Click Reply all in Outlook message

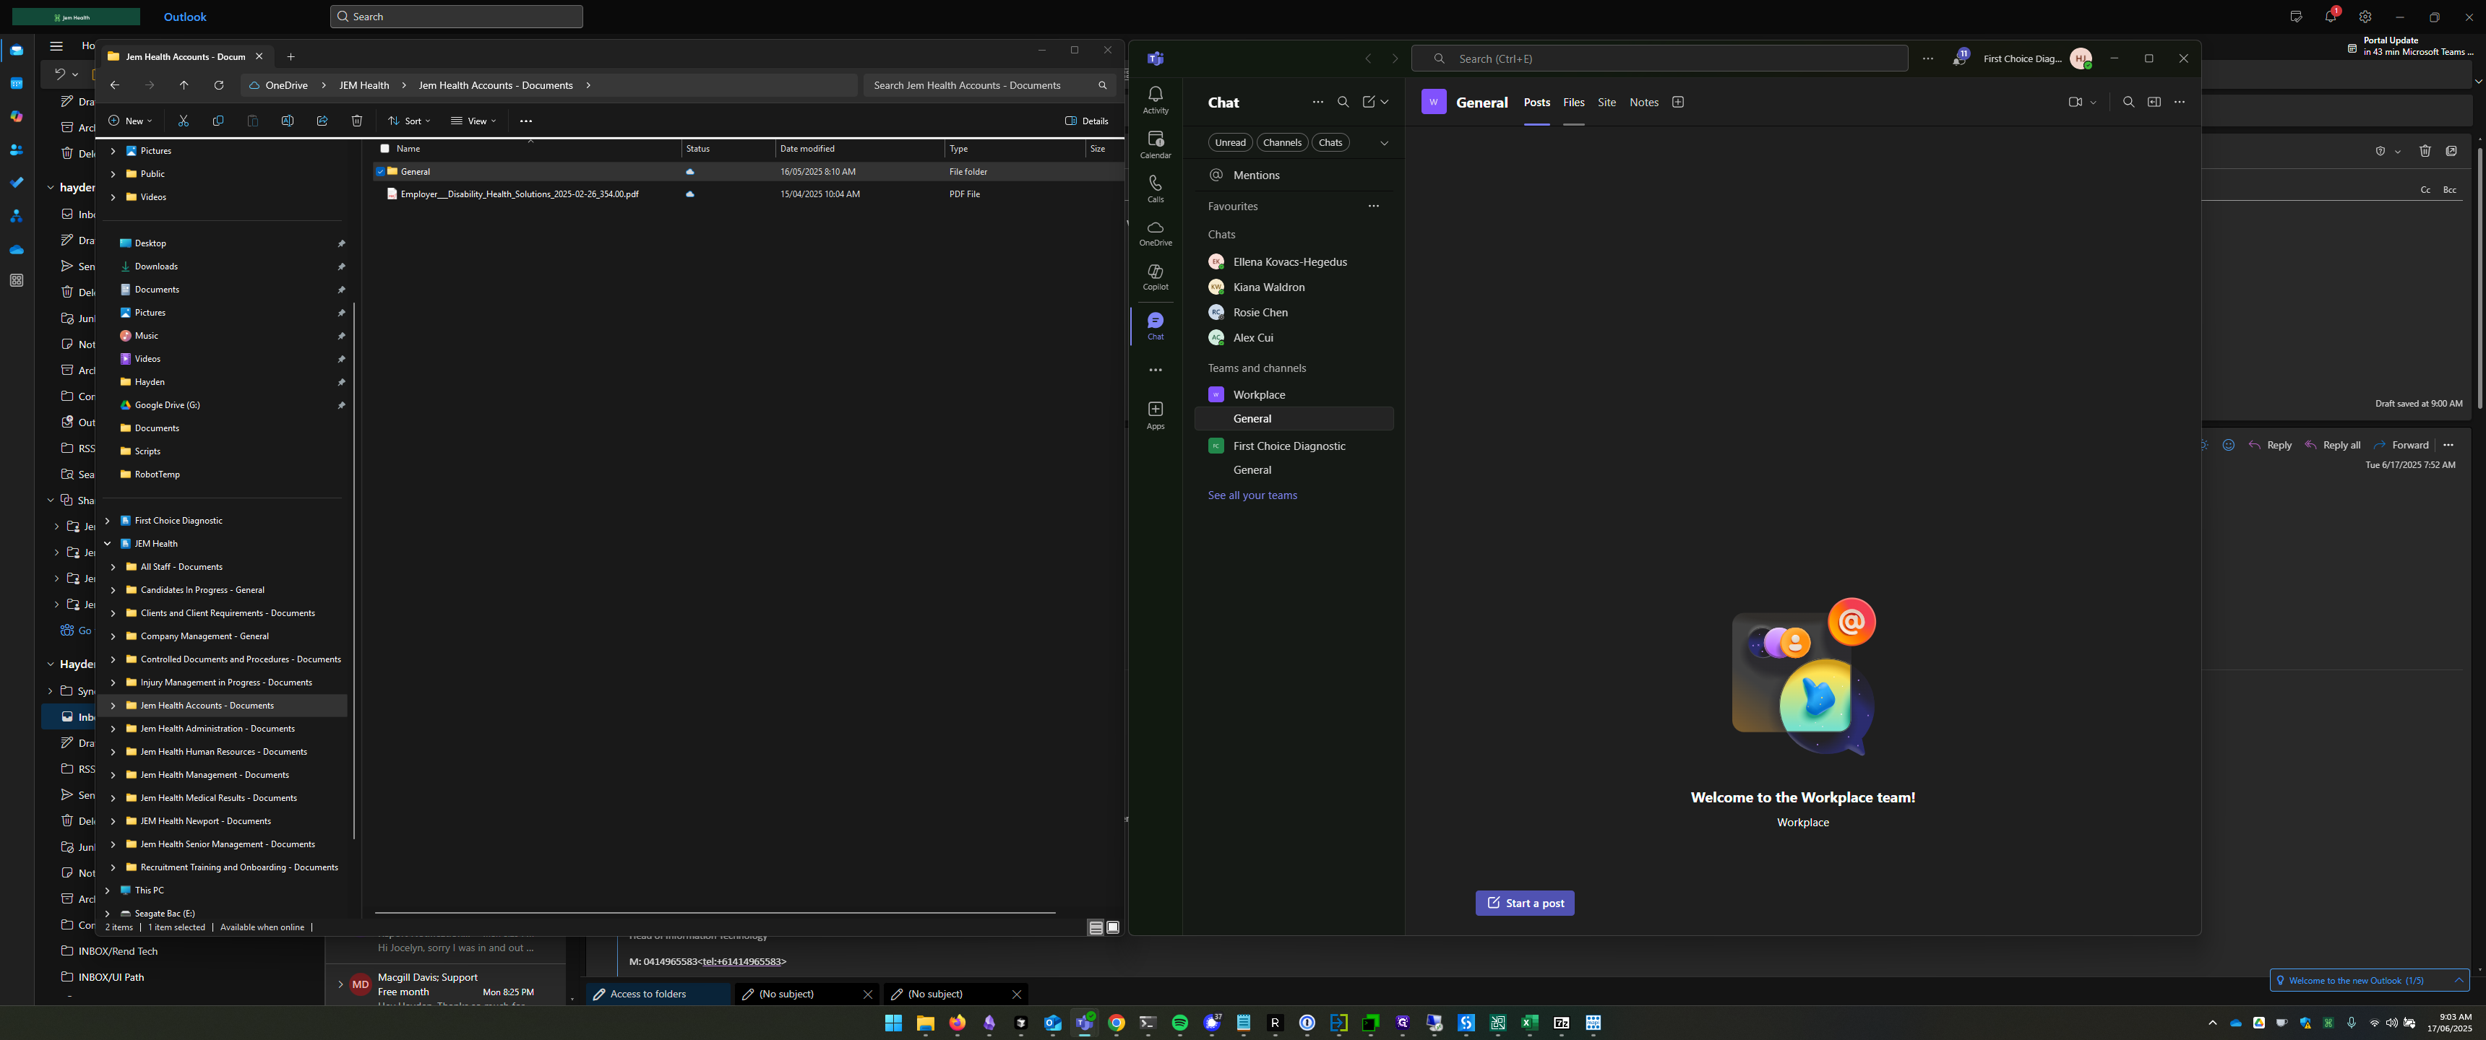[2333, 445]
